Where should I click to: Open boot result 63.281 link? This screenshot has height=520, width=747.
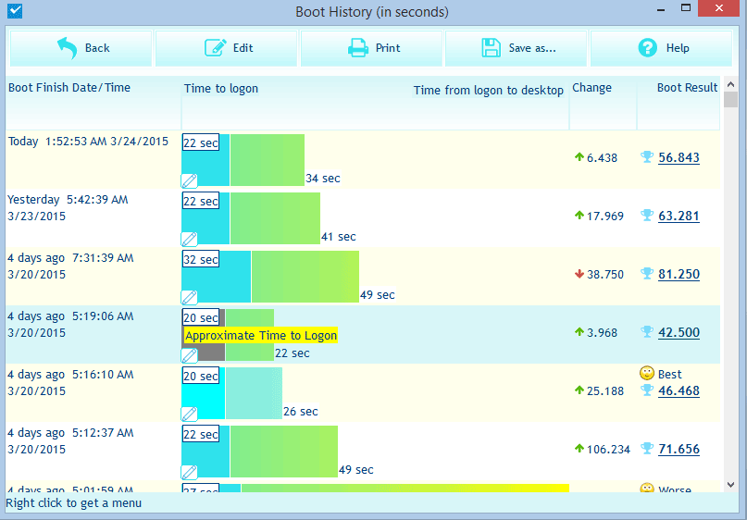[679, 217]
